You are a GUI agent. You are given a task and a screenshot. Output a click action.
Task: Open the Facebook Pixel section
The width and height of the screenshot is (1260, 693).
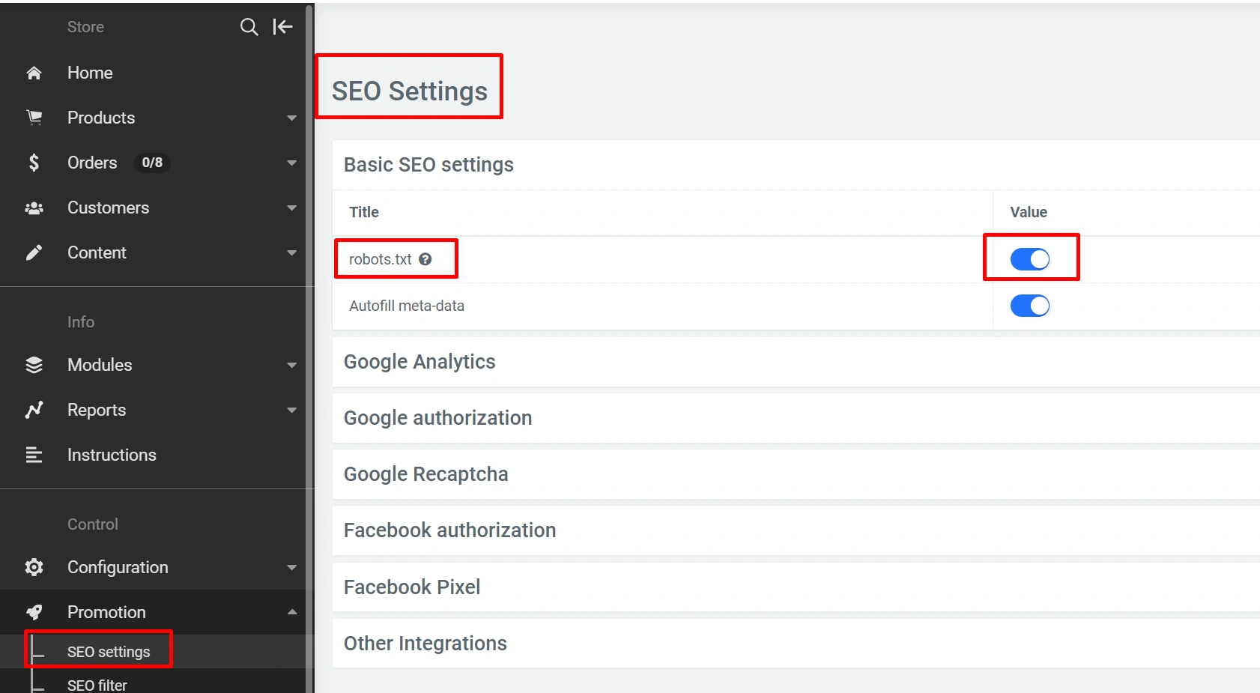pyautogui.click(x=412, y=587)
